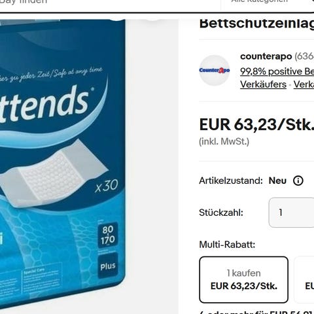Open the 99,8% positive ratings link
Viewport: 314px width, 314px height.
point(277,71)
